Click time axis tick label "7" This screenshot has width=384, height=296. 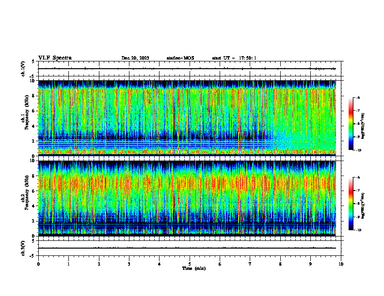pyautogui.click(x=250, y=264)
